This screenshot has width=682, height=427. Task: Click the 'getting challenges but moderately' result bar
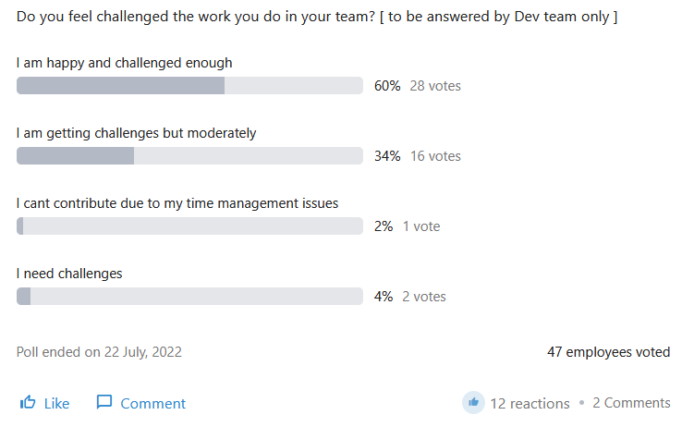(189, 155)
